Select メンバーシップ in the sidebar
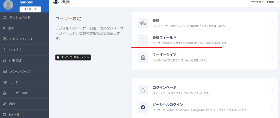 pyautogui.click(x=20, y=71)
